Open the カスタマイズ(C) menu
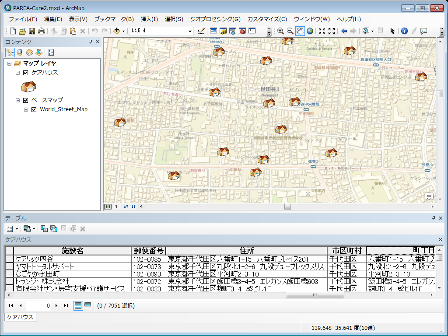The height and width of the screenshot is (336, 448). 267,19
